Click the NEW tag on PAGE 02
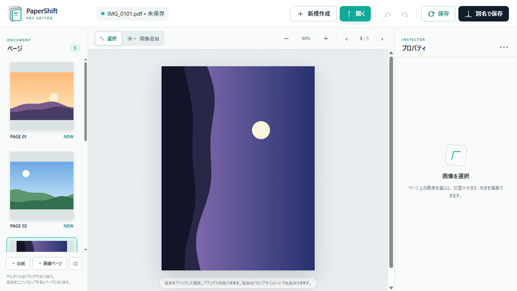Image resolution: width=517 pixels, height=291 pixels. click(x=68, y=226)
